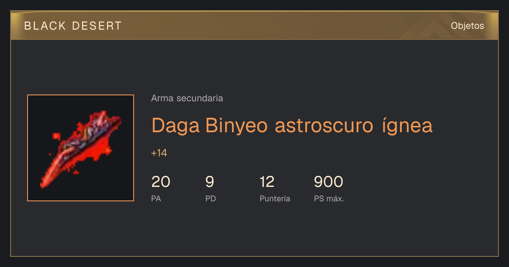Click the PD value 9
509x267 pixels.
point(210,182)
